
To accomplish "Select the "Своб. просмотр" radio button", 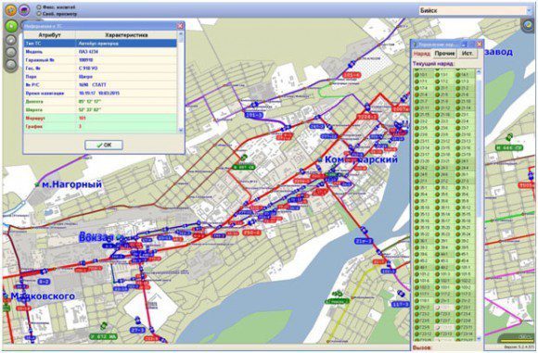I will click(x=39, y=14).
